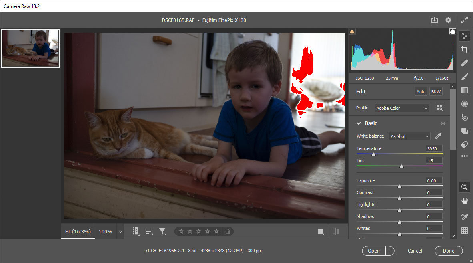This screenshot has width=473, height=263.
Task: Switch zoom to Fit (16.3%)
Action: click(78, 231)
